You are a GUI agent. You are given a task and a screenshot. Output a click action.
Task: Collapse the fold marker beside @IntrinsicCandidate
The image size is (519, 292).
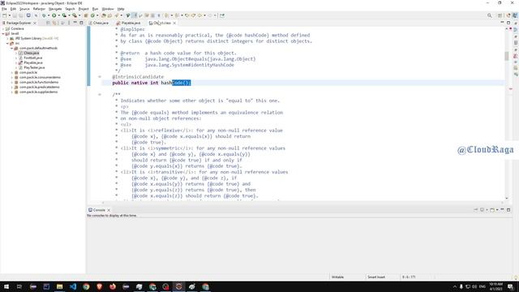pyautogui.click(x=100, y=77)
